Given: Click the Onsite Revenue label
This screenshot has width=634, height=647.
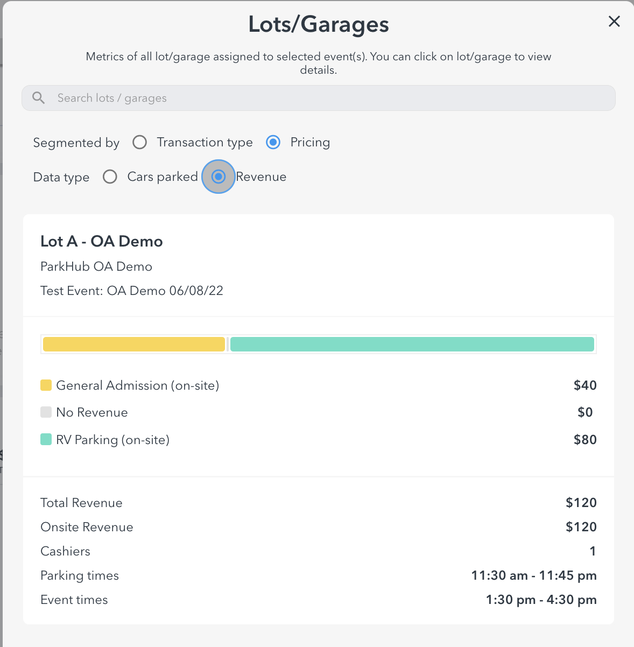Looking at the screenshot, I should pos(87,527).
